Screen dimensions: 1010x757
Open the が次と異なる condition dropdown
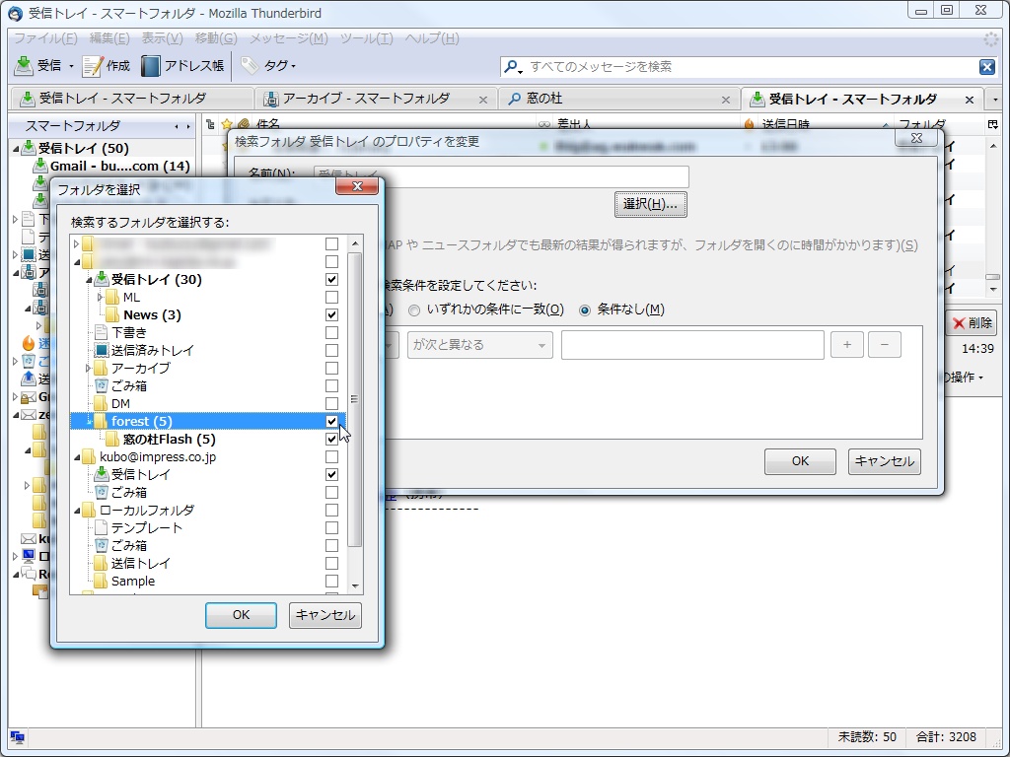pyautogui.click(x=480, y=345)
